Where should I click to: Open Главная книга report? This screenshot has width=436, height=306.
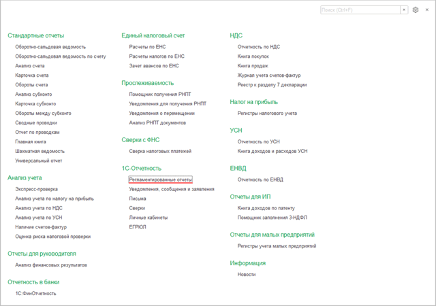pos(31,141)
